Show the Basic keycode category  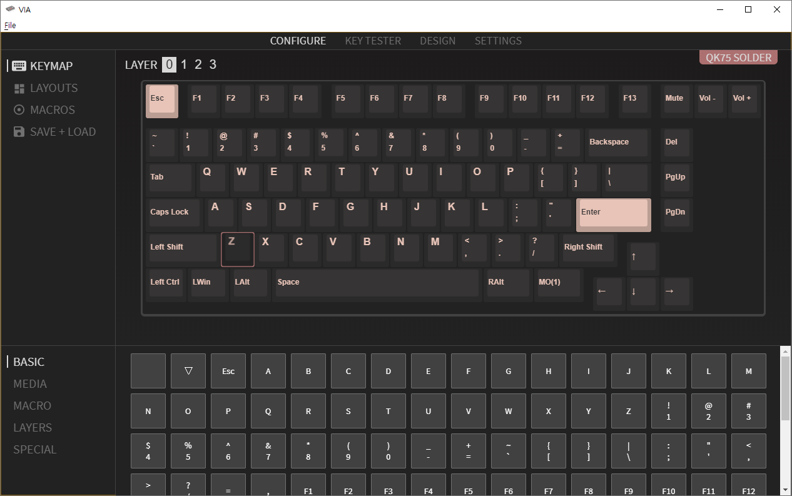pyautogui.click(x=29, y=362)
